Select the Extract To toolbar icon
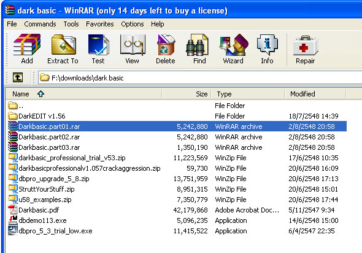Screen dimensions: 362x253 tap(63, 49)
